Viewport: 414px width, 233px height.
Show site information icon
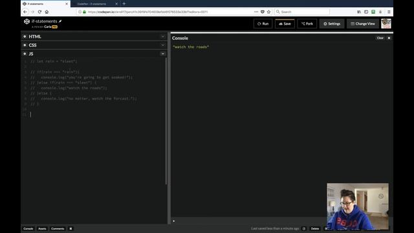click(x=80, y=12)
